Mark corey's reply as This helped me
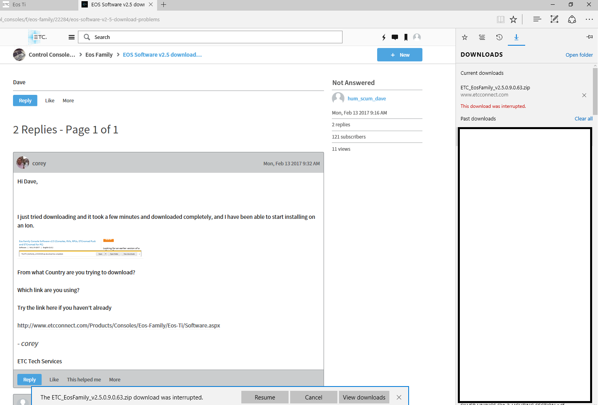The image size is (598, 405). tap(84, 379)
